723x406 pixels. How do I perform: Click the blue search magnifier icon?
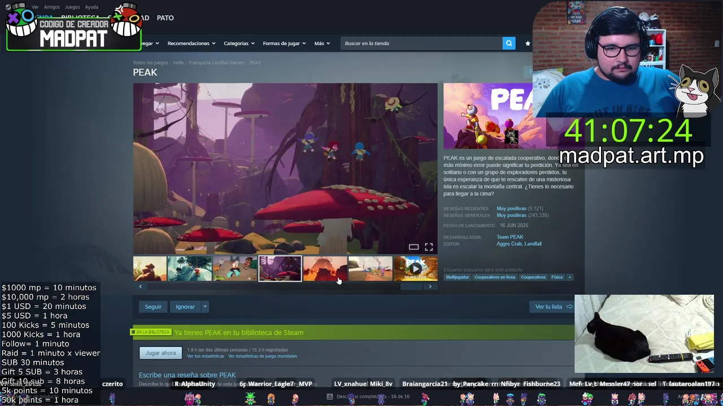509,43
